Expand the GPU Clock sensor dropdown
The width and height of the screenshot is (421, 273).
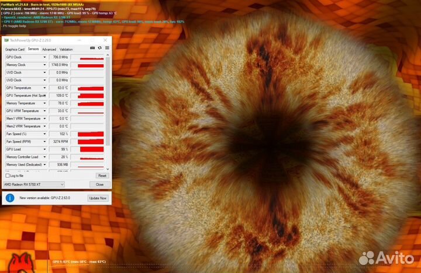tap(44, 58)
